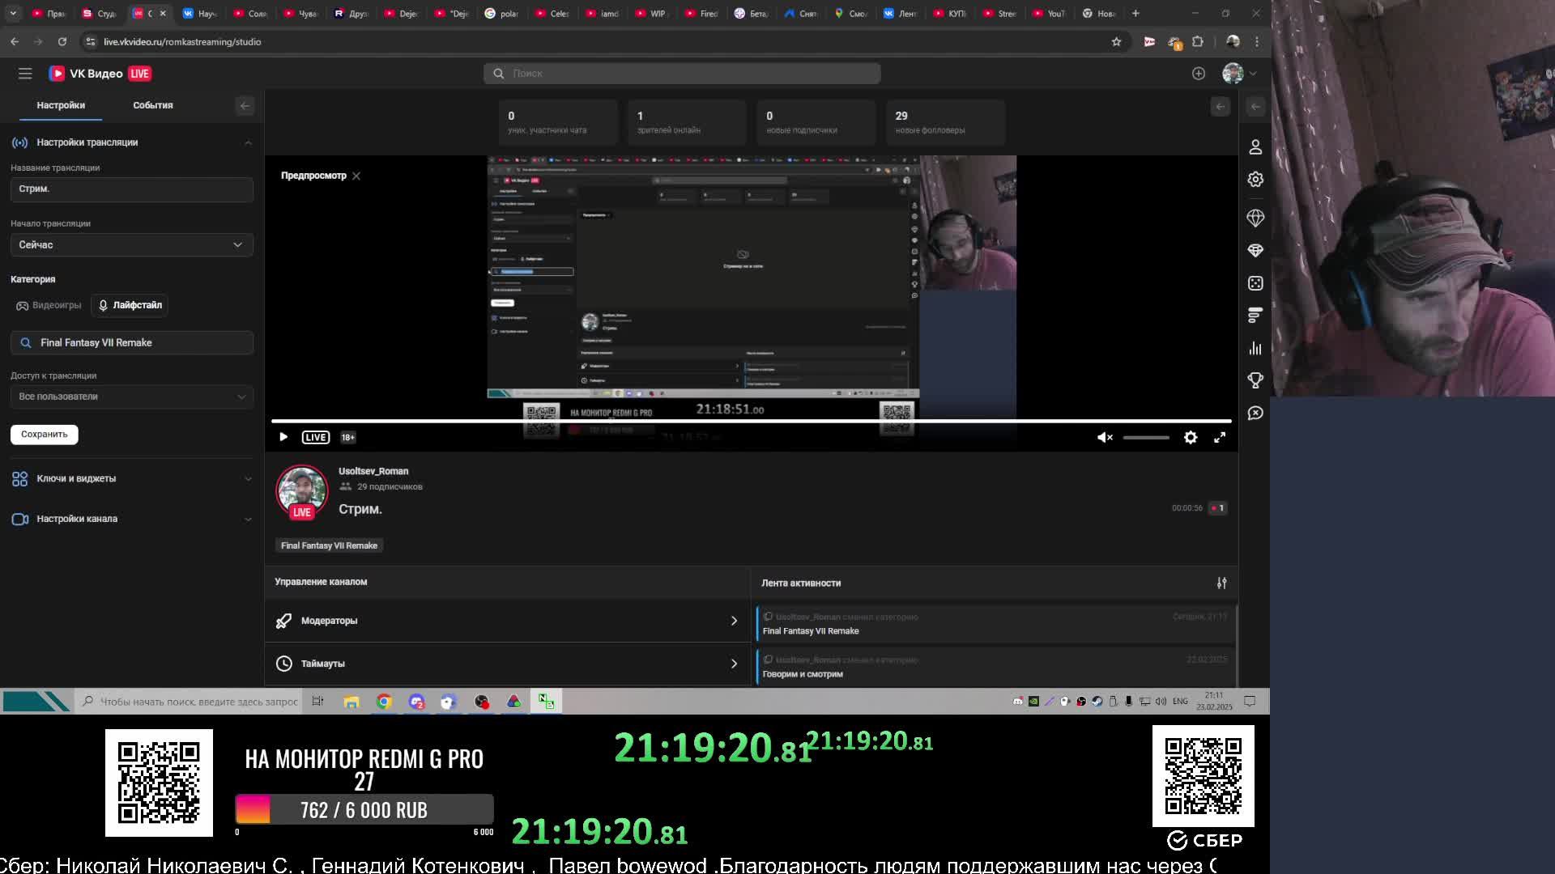Open the Начало трансляции dropdown
The image size is (1555, 874).
pyautogui.click(x=131, y=244)
